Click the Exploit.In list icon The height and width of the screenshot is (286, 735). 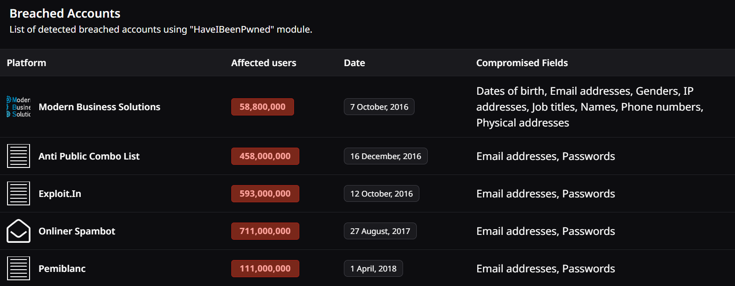pos(19,193)
